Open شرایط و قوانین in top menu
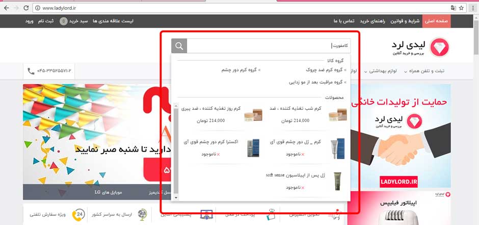The height and width of the screenshot is (225, 479). [x=406, y=21]
